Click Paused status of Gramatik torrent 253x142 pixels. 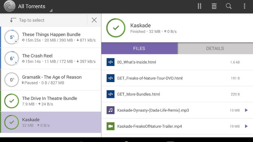tap(30, 83)
